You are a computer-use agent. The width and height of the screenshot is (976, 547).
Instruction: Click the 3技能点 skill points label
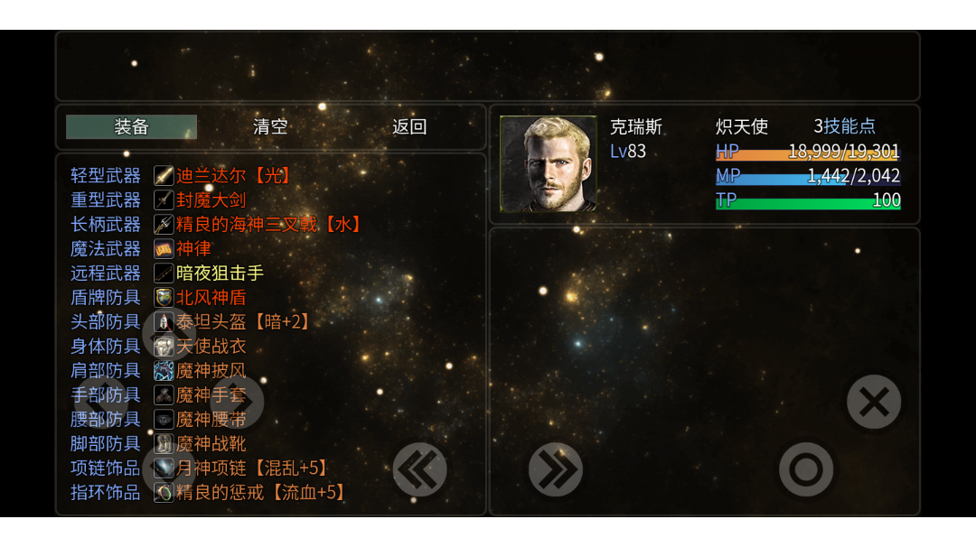[844, 126]
